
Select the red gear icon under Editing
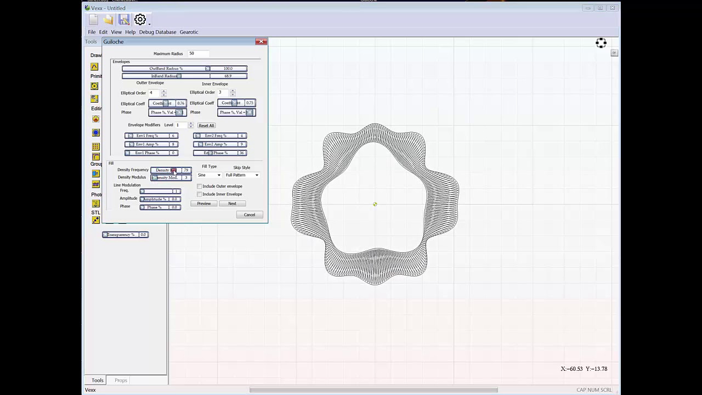click(x=95, y=119)
